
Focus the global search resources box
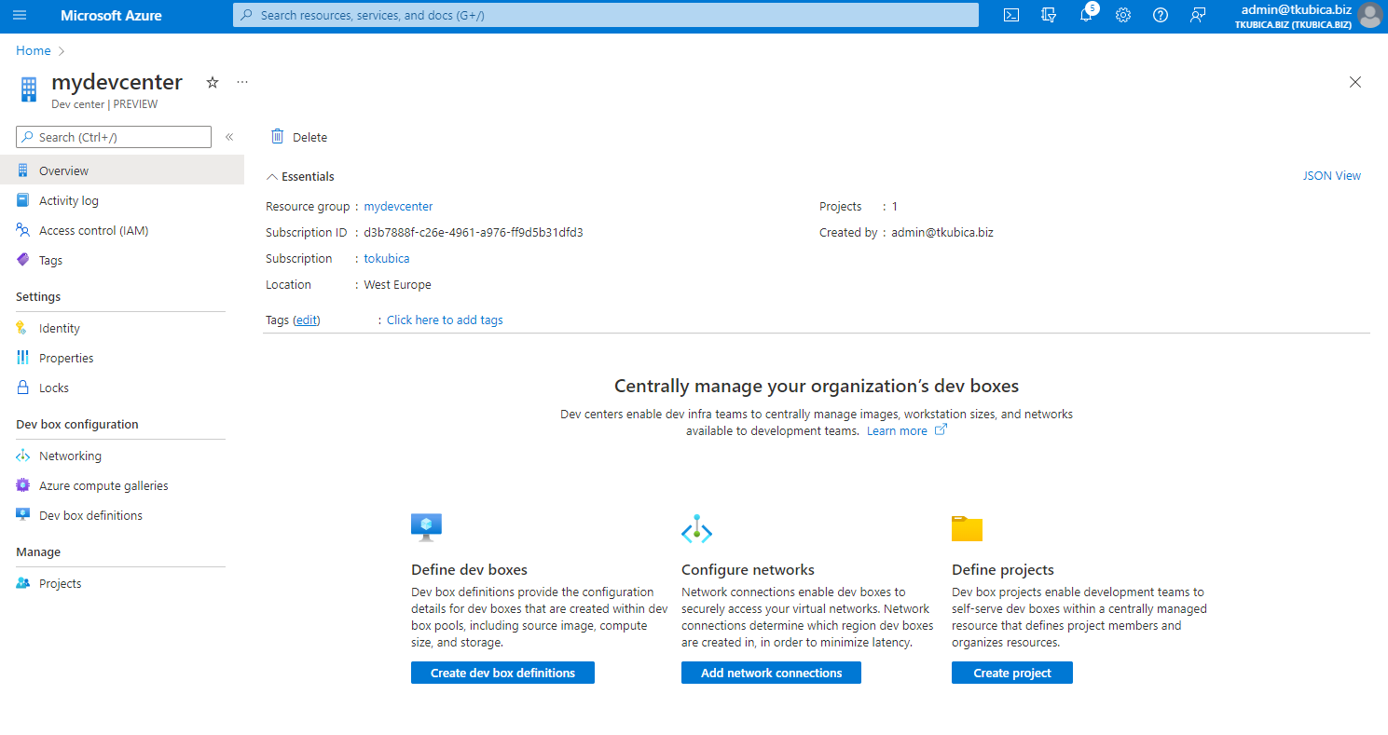tap(606, 15)
